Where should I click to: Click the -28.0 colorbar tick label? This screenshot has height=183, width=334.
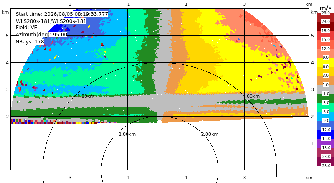tap(326, 165)
